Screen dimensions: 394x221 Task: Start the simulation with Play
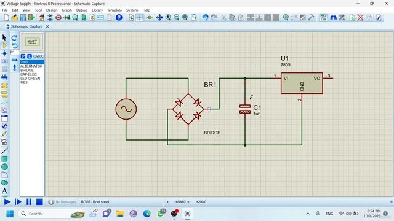[x=7, y=202]
